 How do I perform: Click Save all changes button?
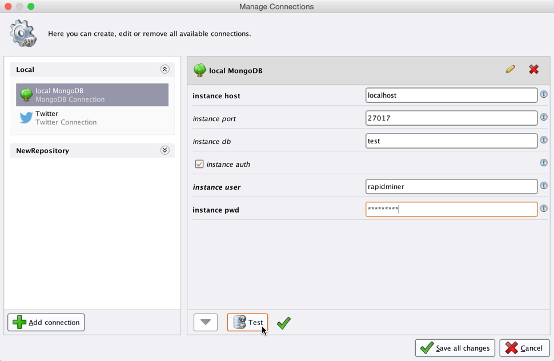[455, 348]
